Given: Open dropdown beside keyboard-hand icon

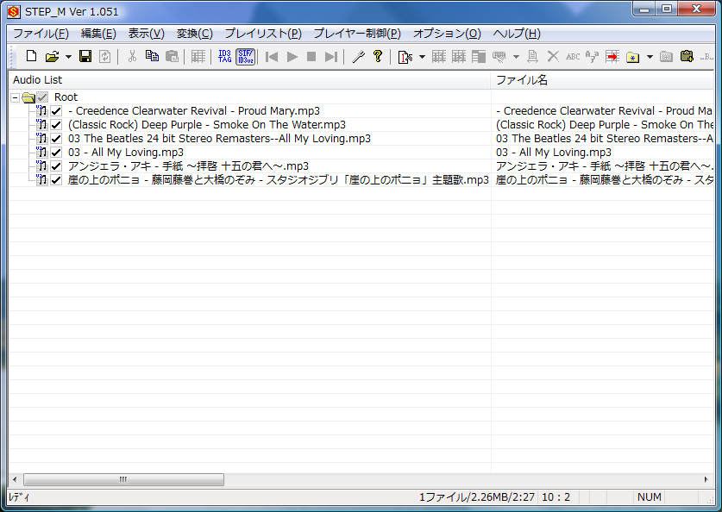Looking at the screenshot, I should click(516, 57).
